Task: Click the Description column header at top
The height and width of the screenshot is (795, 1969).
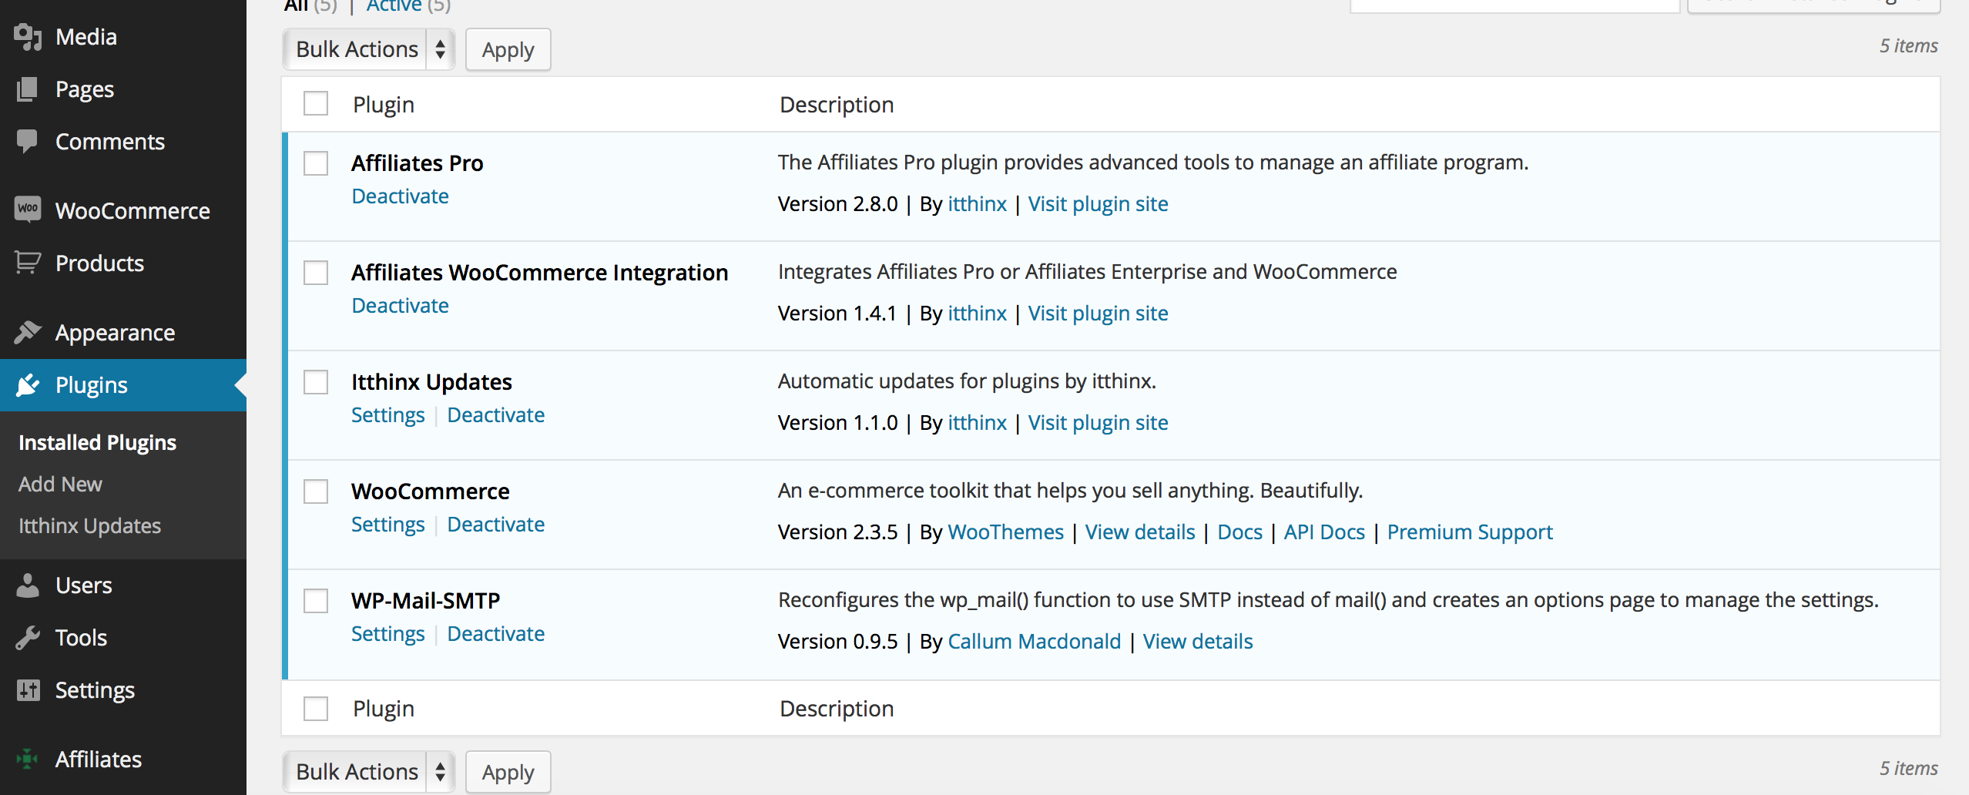Action: [837, 105]
